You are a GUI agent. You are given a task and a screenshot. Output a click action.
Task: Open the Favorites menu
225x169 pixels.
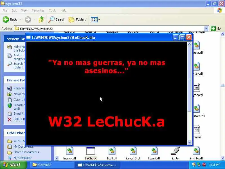point(38,10)
